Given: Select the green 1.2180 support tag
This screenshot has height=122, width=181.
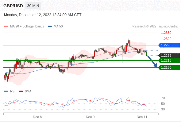Looking at the screenshot, I should point(169,68).
